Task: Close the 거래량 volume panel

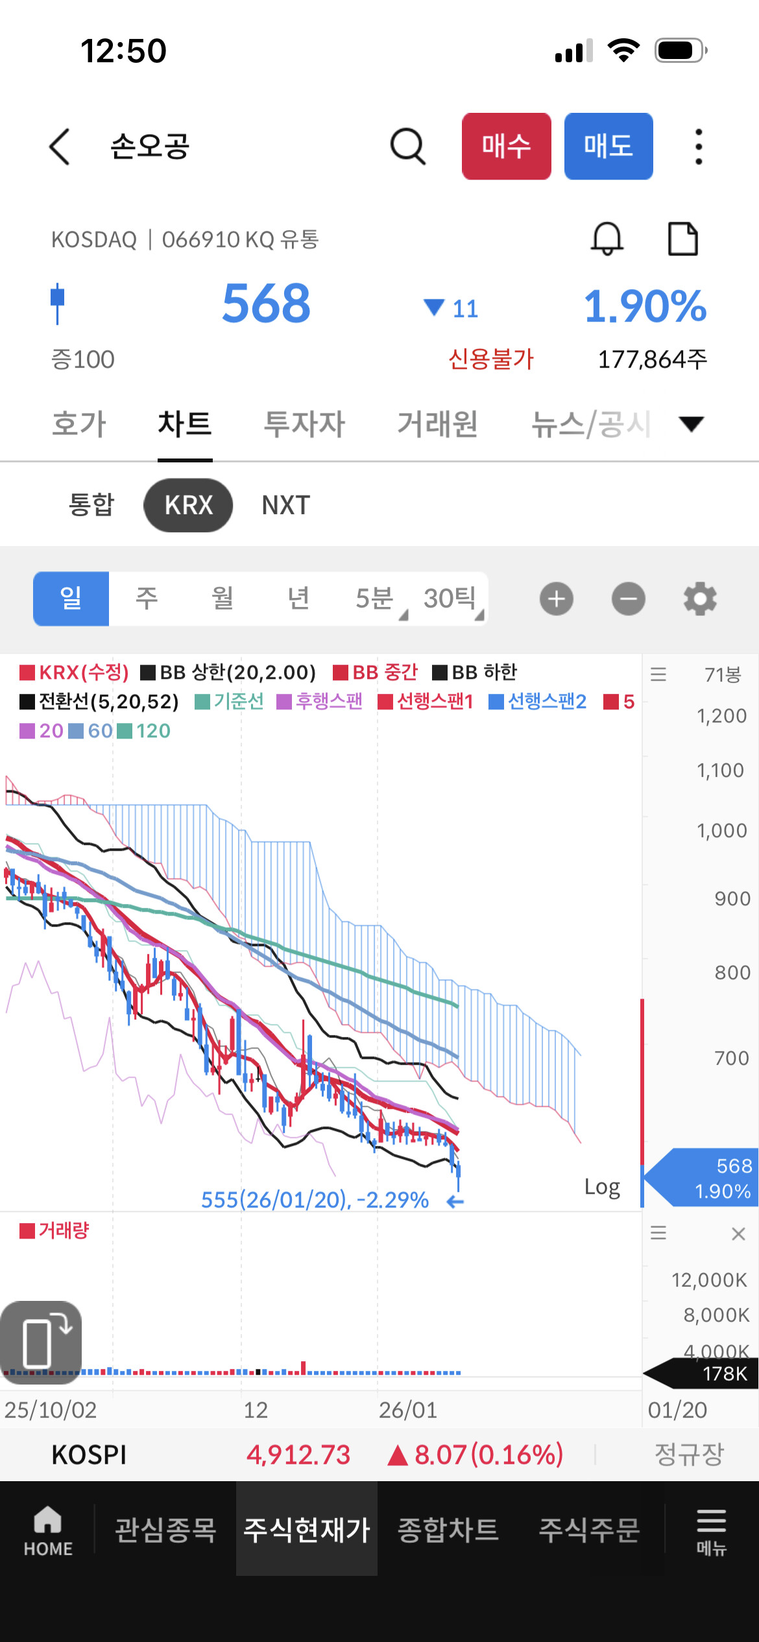Action: click(x=738, y=1233)
